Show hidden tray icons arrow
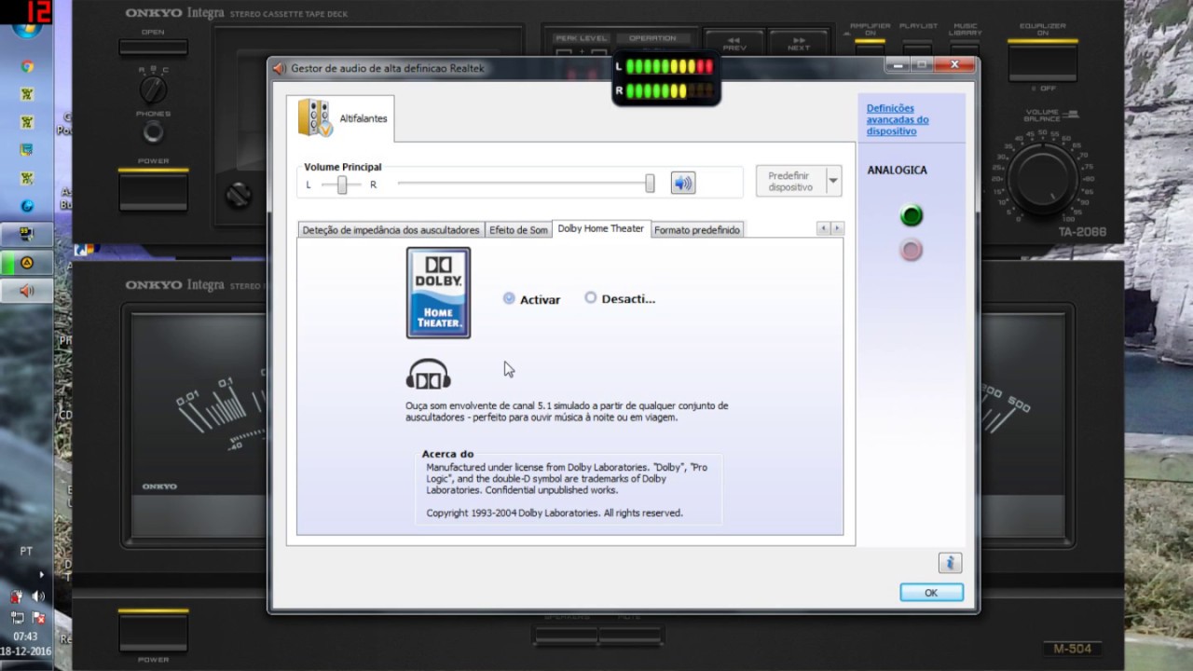1193x671 pixels. 41,575
